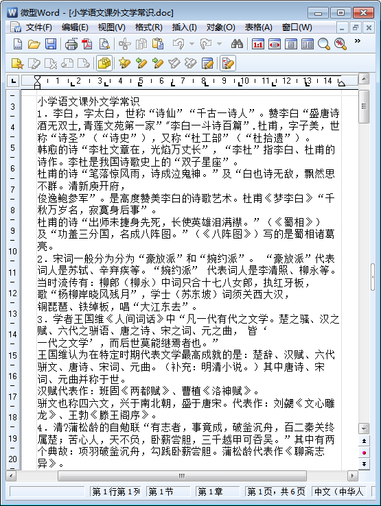Screen dimensions: 381x506
Task: Cut selection with scissors icon
Action: click(124, 44)
